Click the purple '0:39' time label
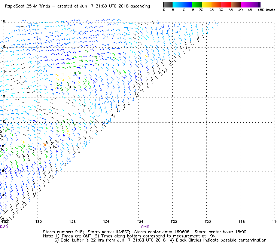 (x=4, y=227)
